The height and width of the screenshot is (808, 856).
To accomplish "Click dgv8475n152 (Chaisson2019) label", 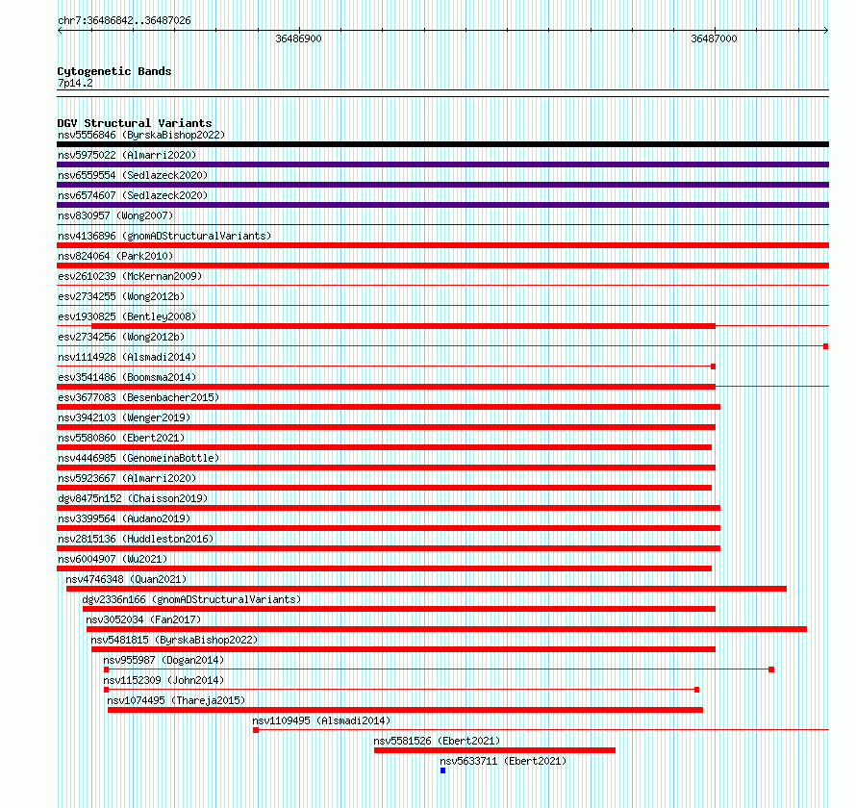I will [x=133, y=498].
